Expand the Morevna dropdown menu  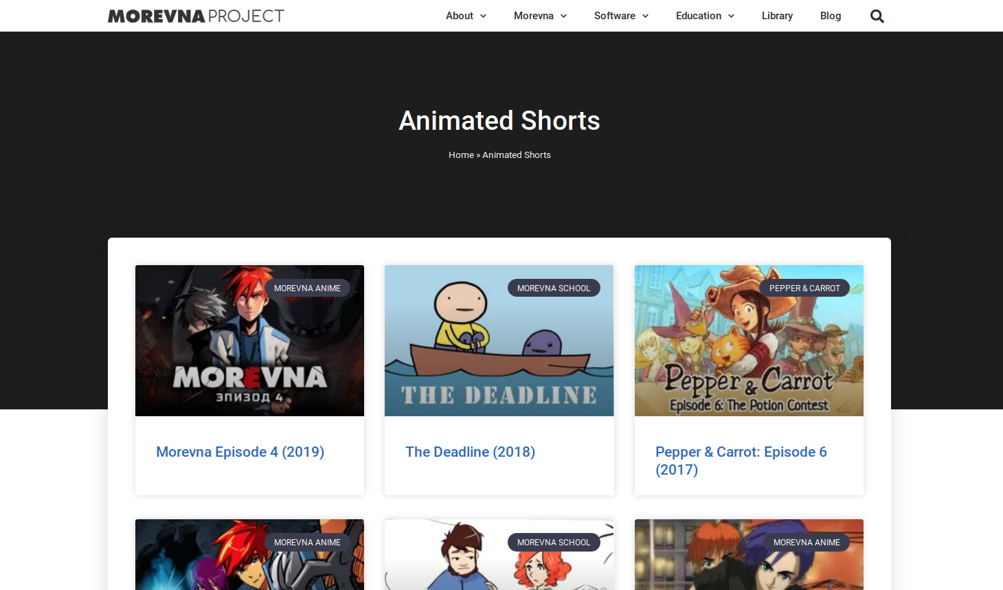pos(540,15)
